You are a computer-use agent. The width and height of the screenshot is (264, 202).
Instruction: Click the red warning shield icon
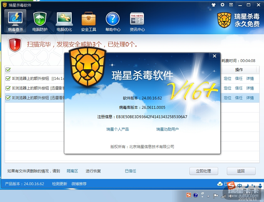coord(15,45)
